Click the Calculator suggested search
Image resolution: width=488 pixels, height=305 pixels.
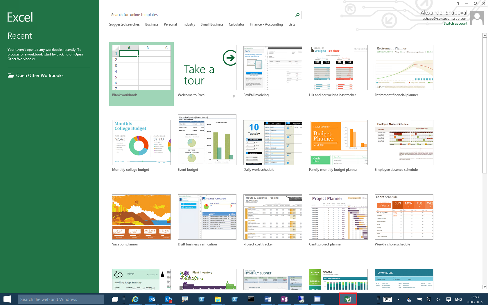click(x=236, y=24)
